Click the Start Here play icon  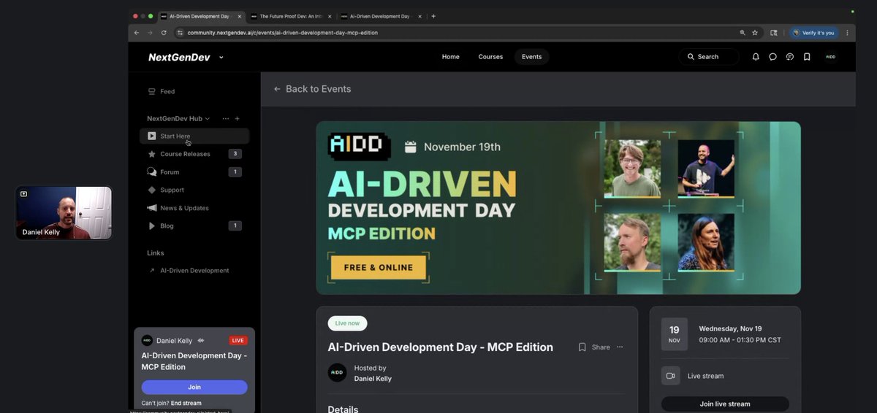point(151,136)
